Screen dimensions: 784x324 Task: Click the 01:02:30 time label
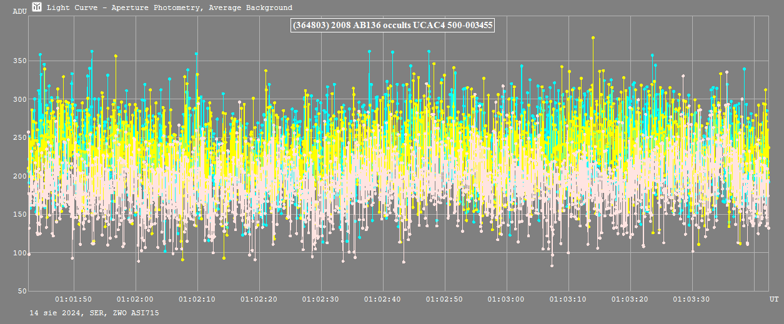click(321, 299)
